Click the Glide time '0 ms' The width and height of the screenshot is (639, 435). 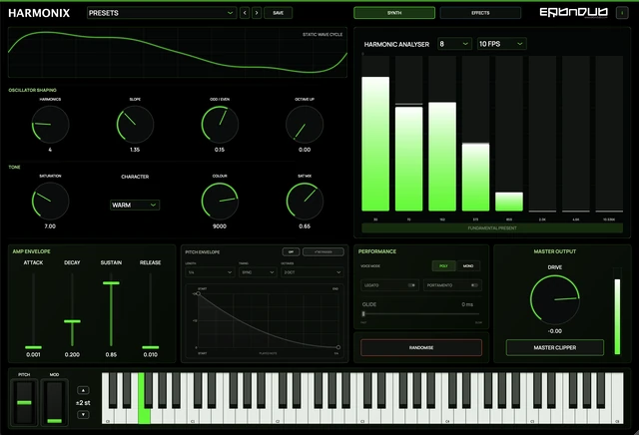coord(467,304)
